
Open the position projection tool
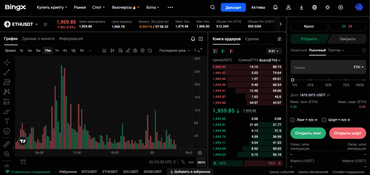[x=7, y=102]
